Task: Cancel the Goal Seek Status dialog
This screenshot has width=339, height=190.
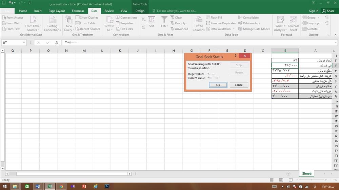Action: click(x=239, y=85)
